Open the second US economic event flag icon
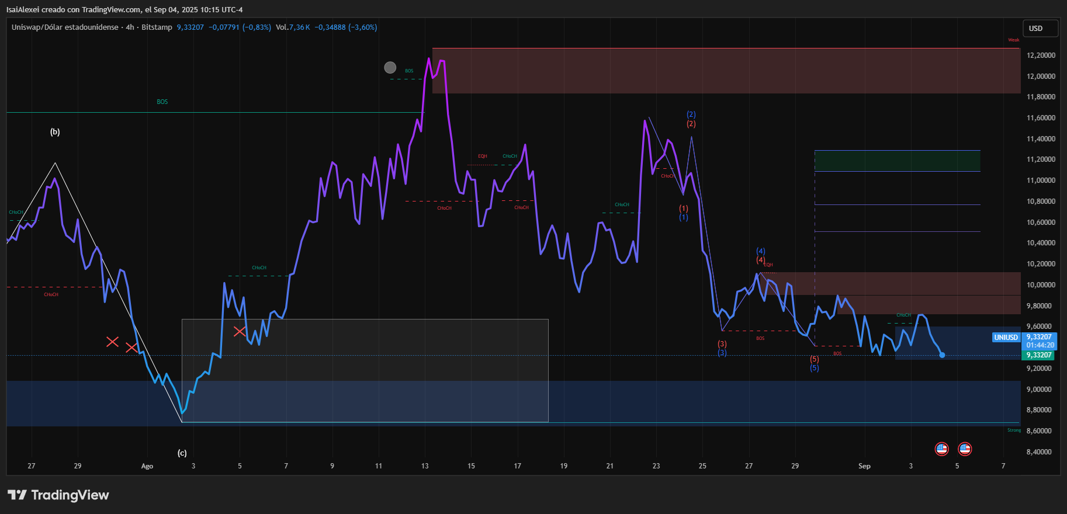The image size is (1067, 514). point(965,449)
